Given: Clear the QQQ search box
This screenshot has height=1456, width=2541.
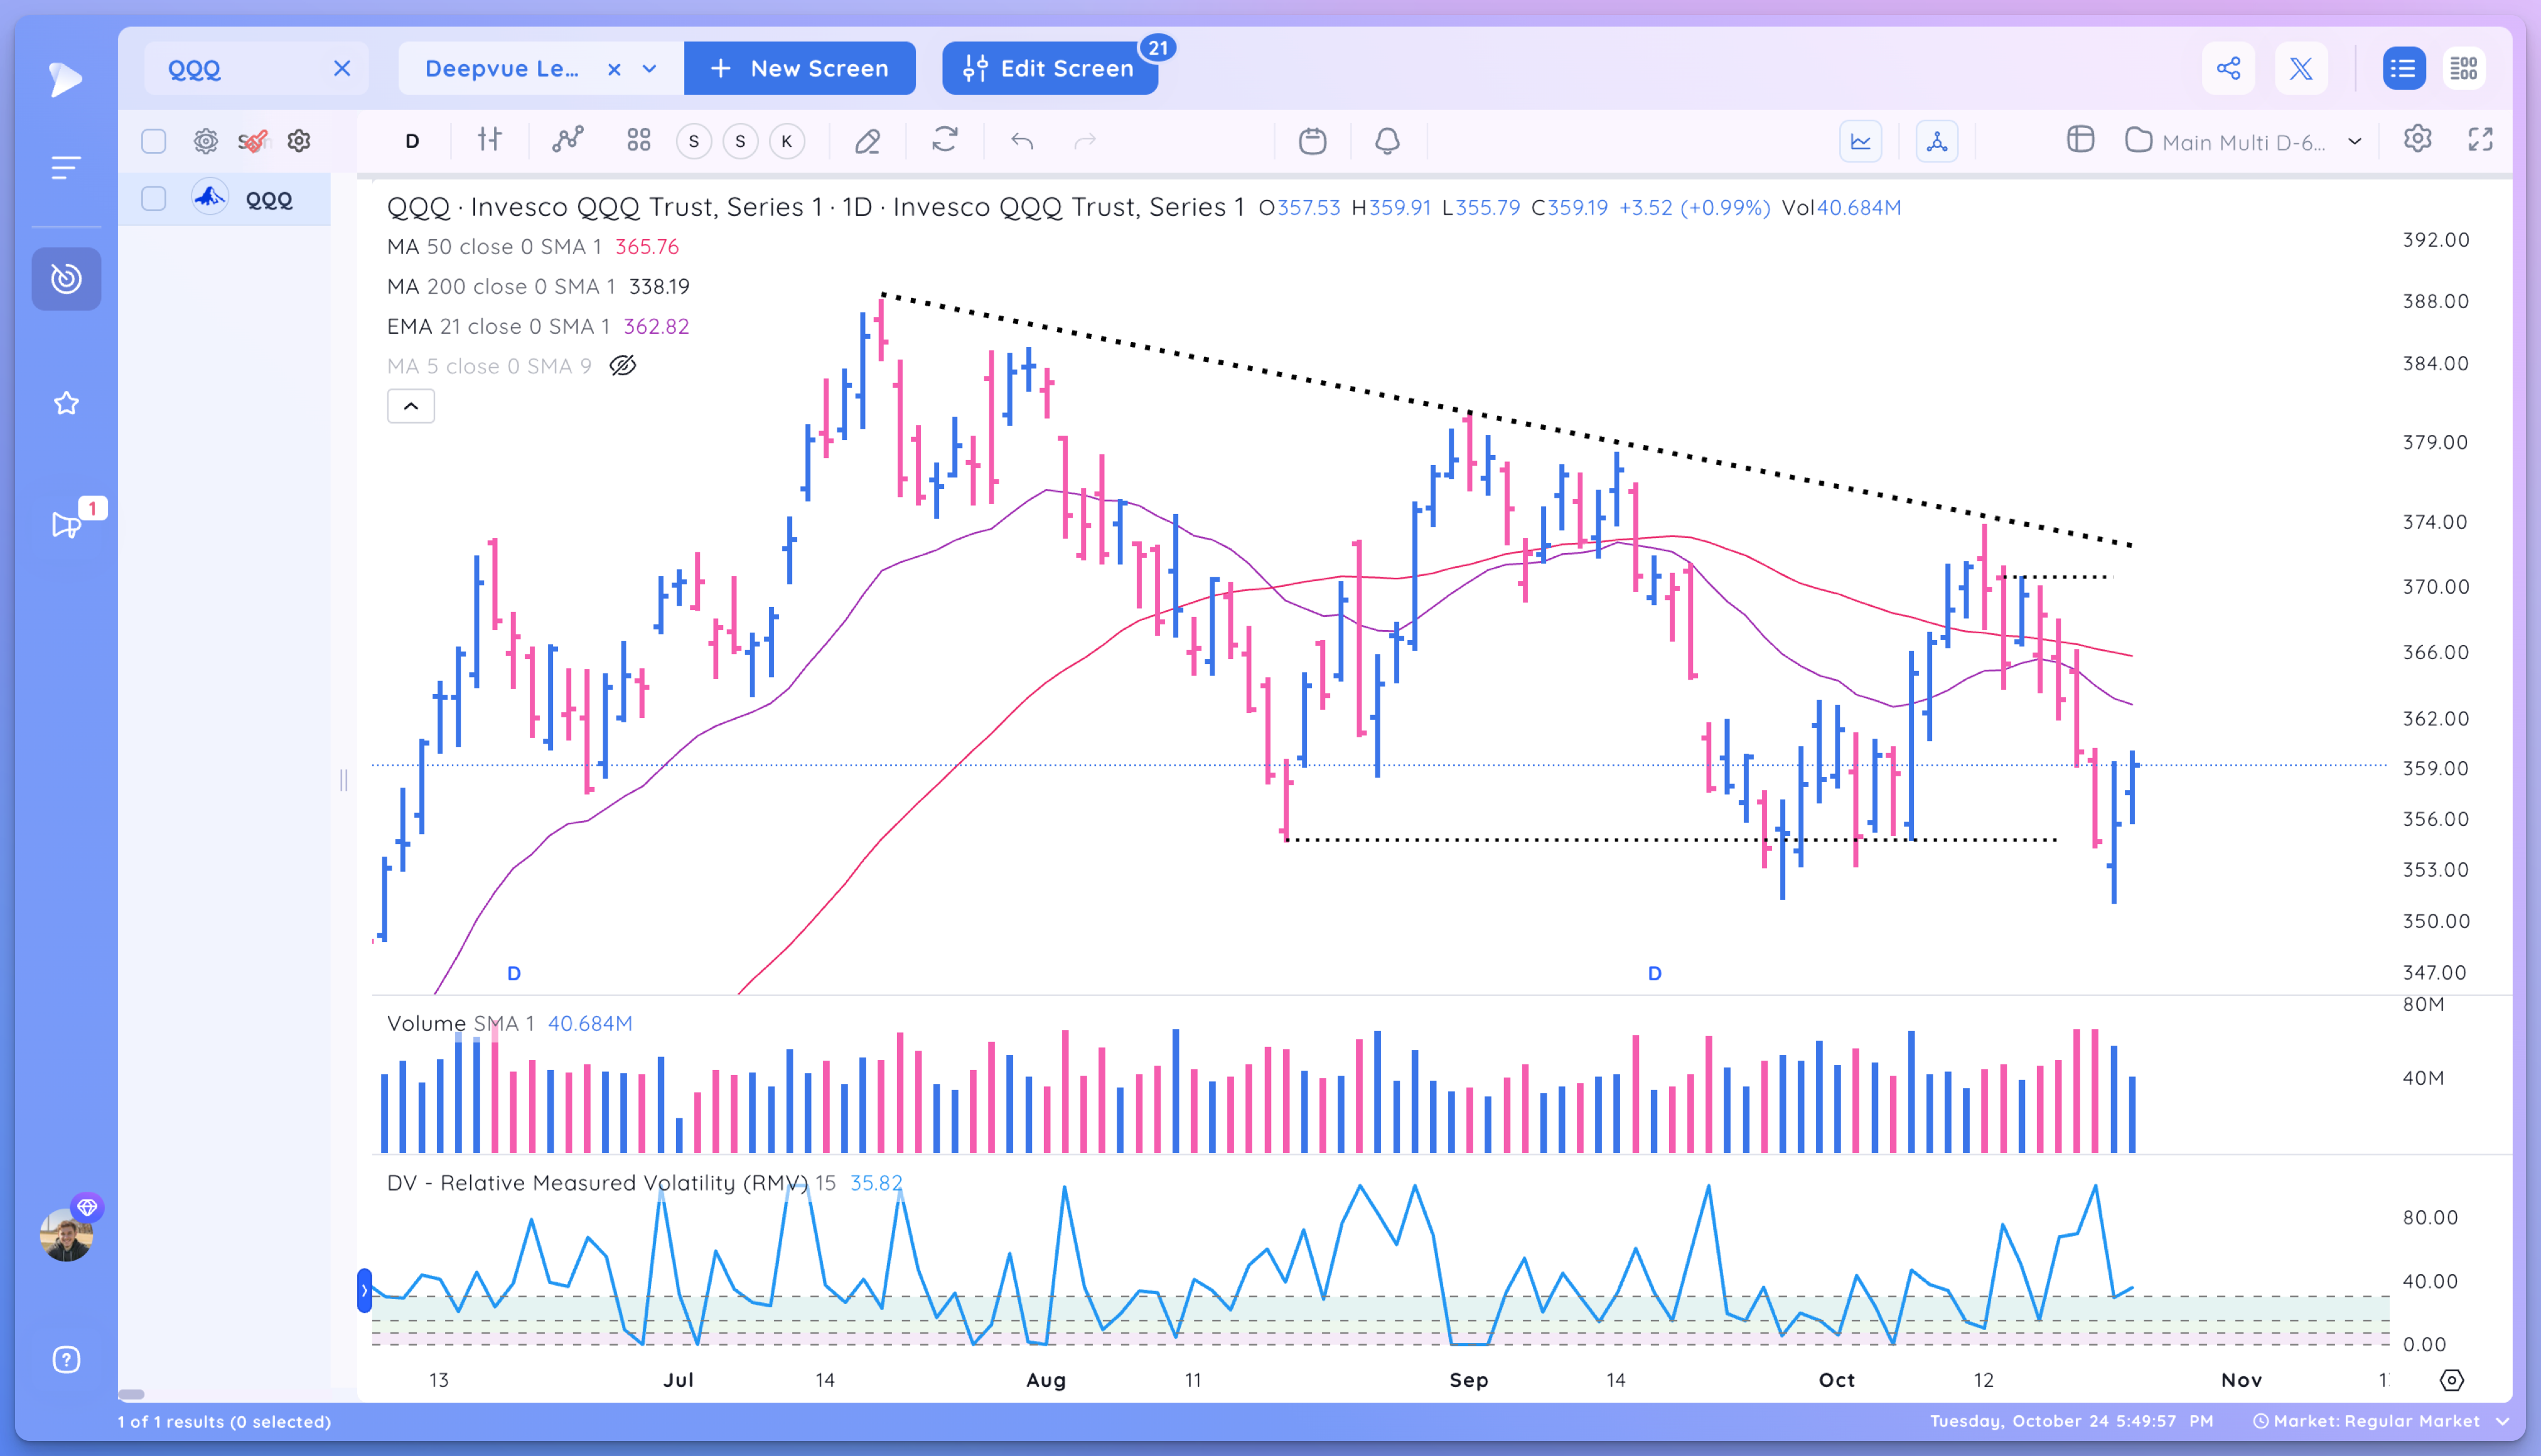Looking at the screenshot, I should point(342,68).
